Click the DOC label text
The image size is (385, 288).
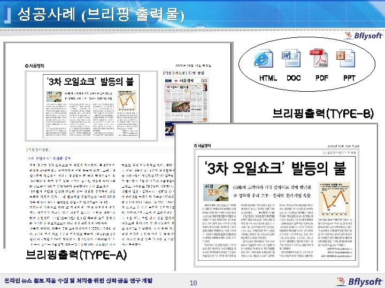pyautogui.click(x=294, y=78)
